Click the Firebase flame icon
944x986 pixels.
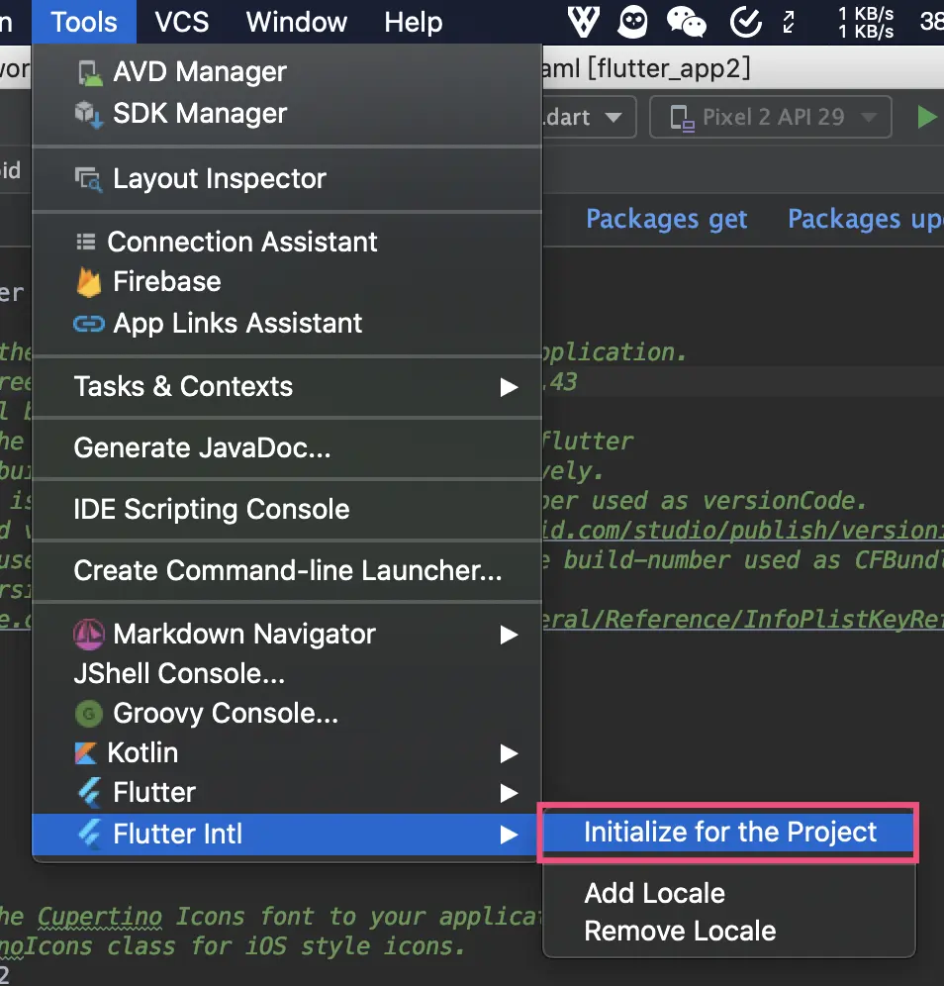click(x=89, y=282)
